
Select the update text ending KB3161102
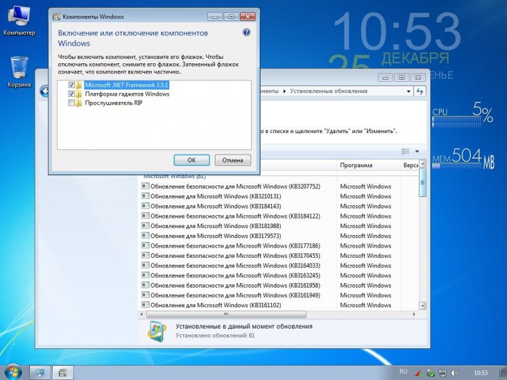[215, 305]
